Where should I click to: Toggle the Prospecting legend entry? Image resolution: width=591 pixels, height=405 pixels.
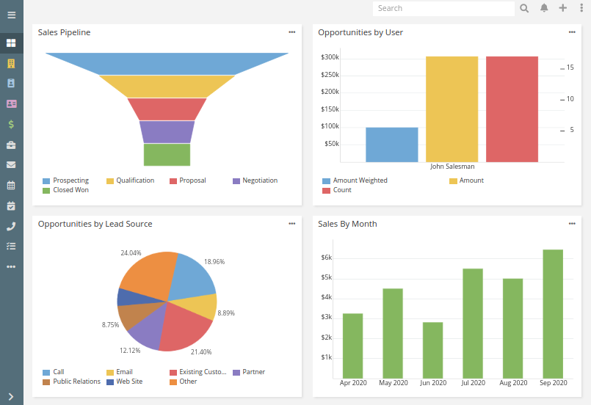pyautogui.click(x=66, y=180)
